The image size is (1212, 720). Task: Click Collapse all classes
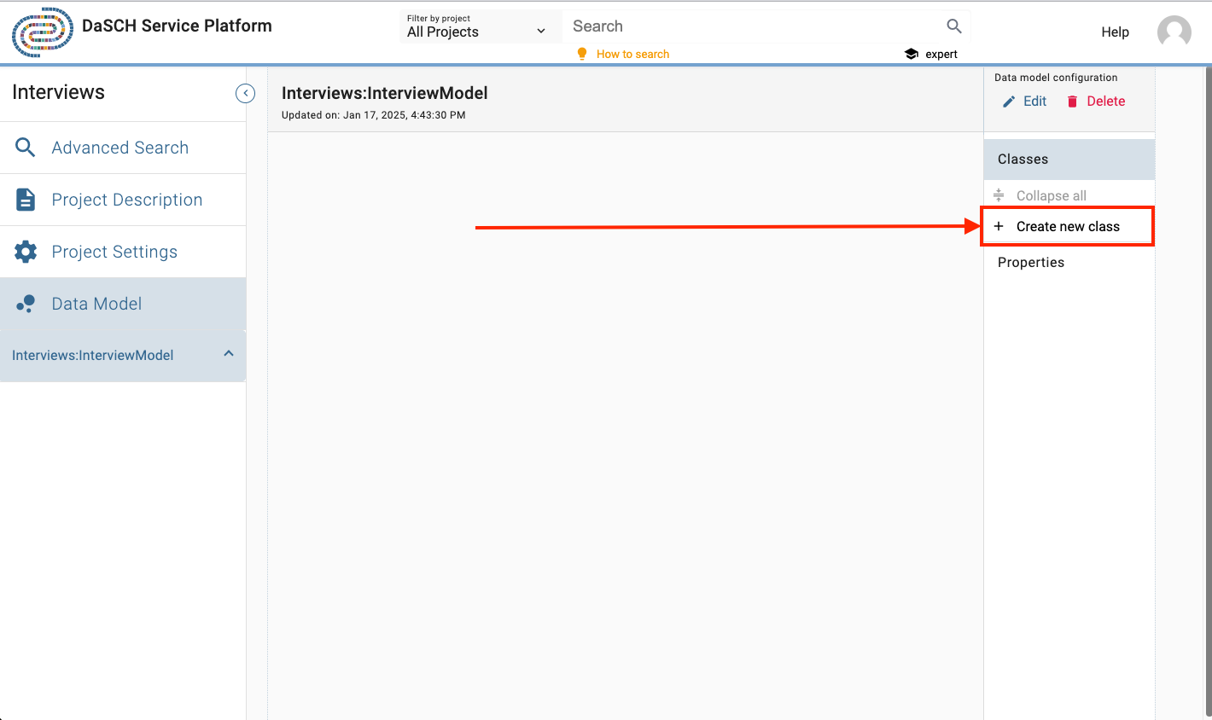[x=1050, y=195]
